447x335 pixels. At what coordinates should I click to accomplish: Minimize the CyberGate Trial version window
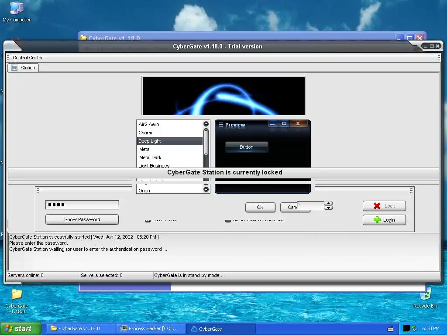[x=426, y=46]
